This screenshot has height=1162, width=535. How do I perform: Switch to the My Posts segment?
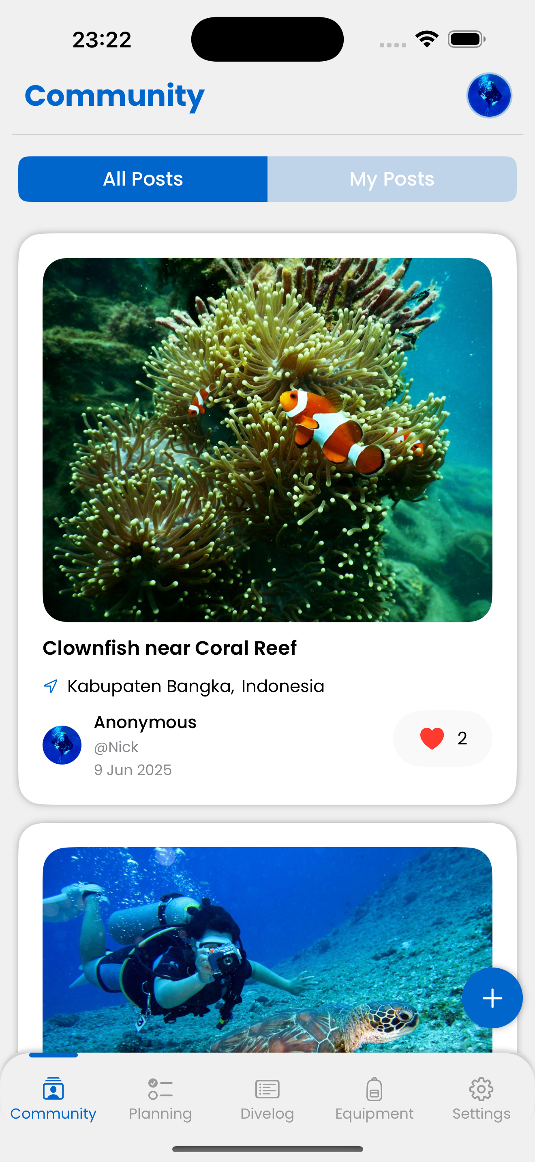tap(392, 179)
